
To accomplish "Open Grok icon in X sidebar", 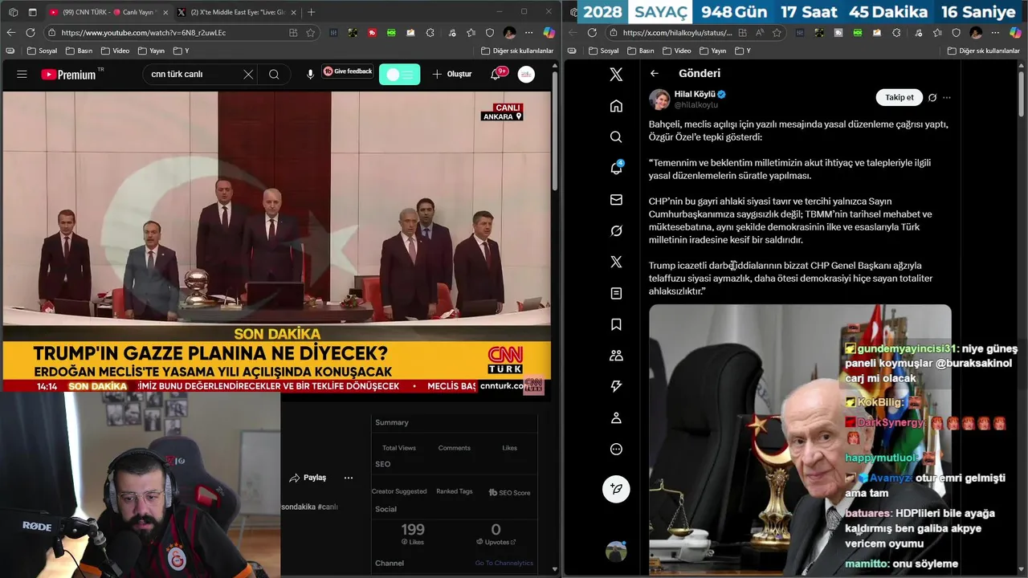I will click(616, 231).
